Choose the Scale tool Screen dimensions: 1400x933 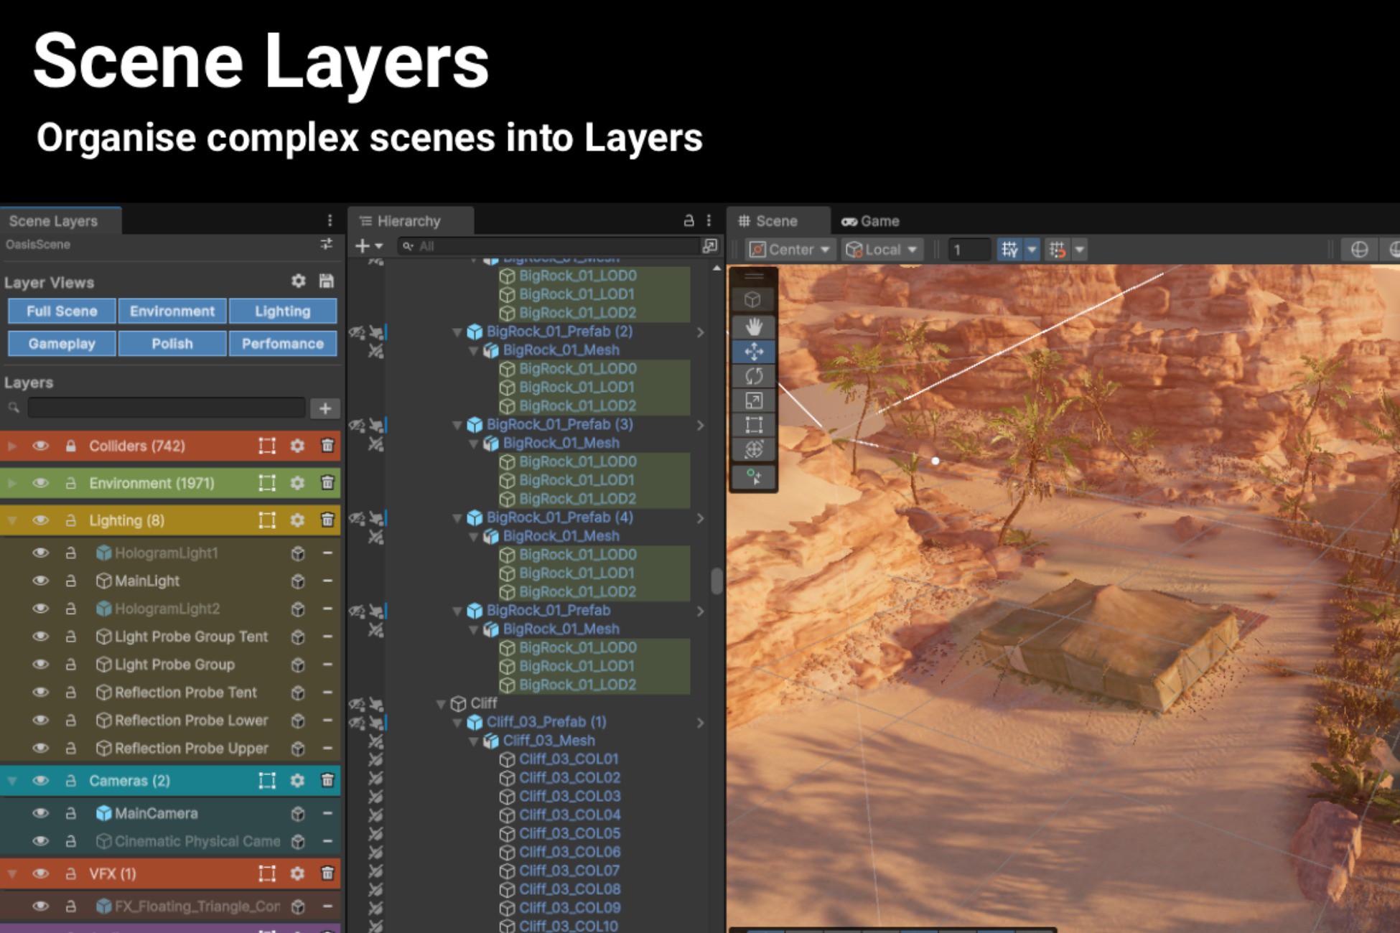[x=752, y=400]
